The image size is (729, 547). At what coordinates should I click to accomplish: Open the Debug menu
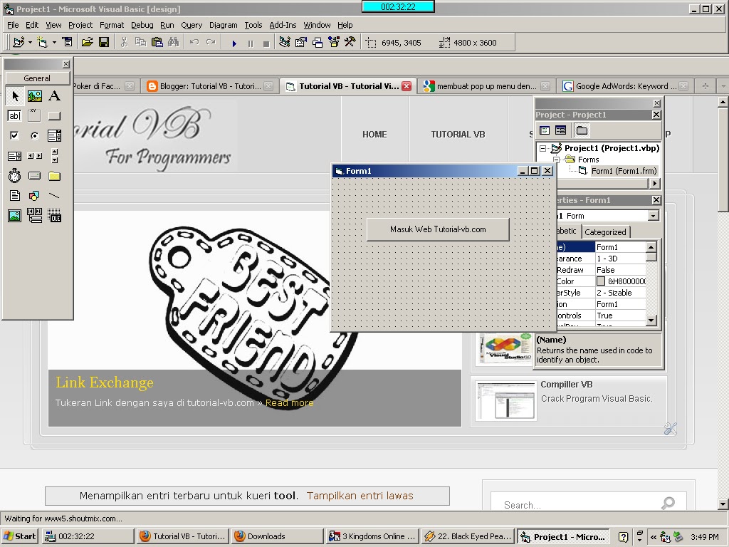(142, 25)
